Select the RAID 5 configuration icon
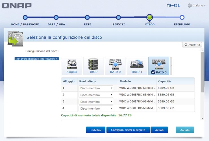Image resolution: width=209 pixels, height=141 pixels. click(158, 66)
